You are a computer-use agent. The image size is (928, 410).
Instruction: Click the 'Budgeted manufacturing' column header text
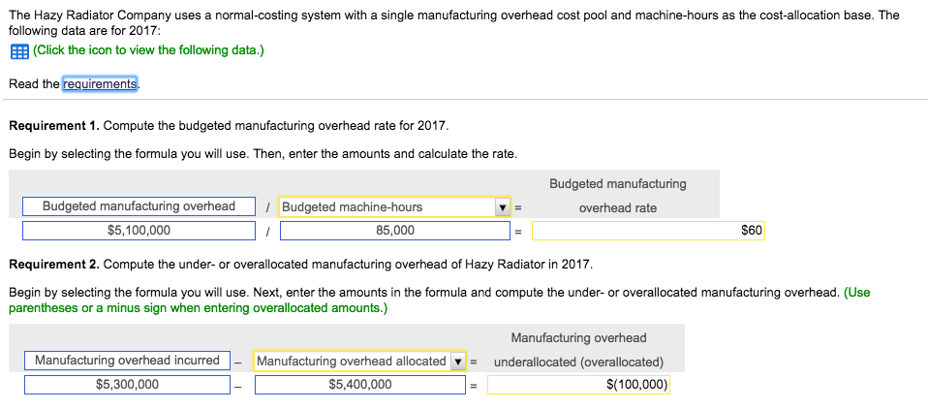[x=618, y=184]
